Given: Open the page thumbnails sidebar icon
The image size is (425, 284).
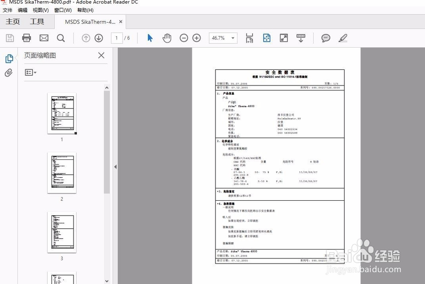Looking at the screenshot, I should click(9, 59).
